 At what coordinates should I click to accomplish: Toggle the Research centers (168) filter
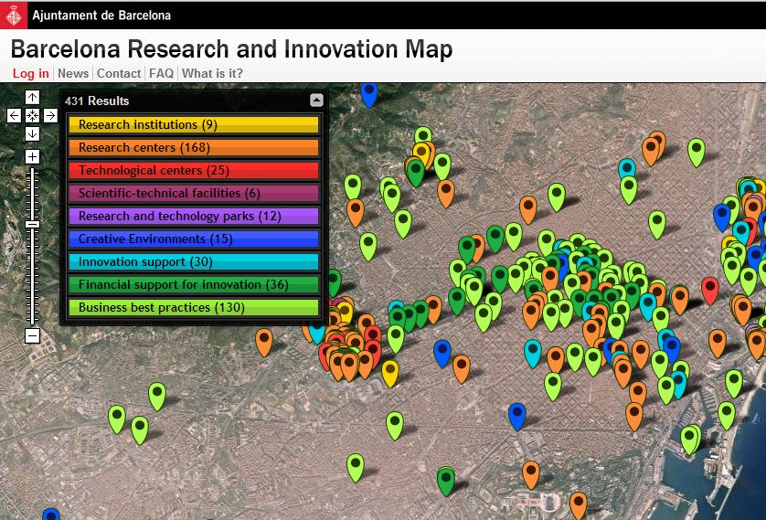coord(193,148)
